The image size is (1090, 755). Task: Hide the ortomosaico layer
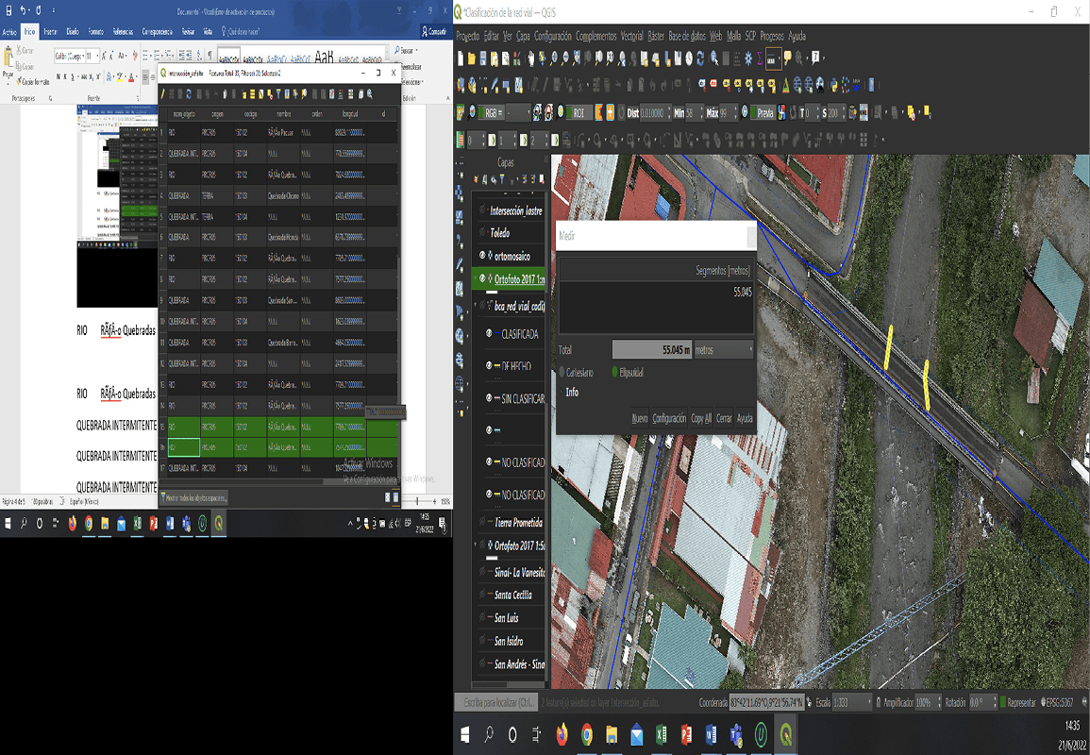[482, 256]
